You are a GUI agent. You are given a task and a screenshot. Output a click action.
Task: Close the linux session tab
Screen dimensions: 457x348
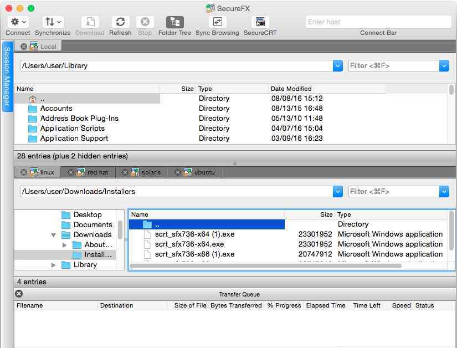pos(24,172)
